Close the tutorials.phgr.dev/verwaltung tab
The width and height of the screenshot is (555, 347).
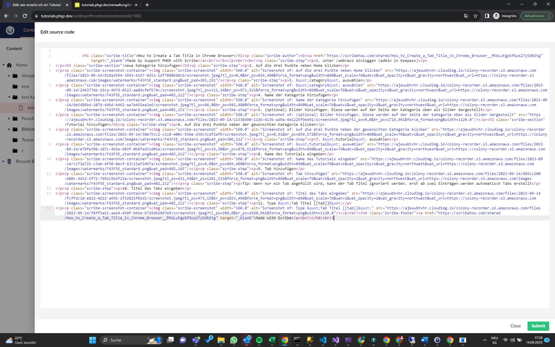point(136,5)
